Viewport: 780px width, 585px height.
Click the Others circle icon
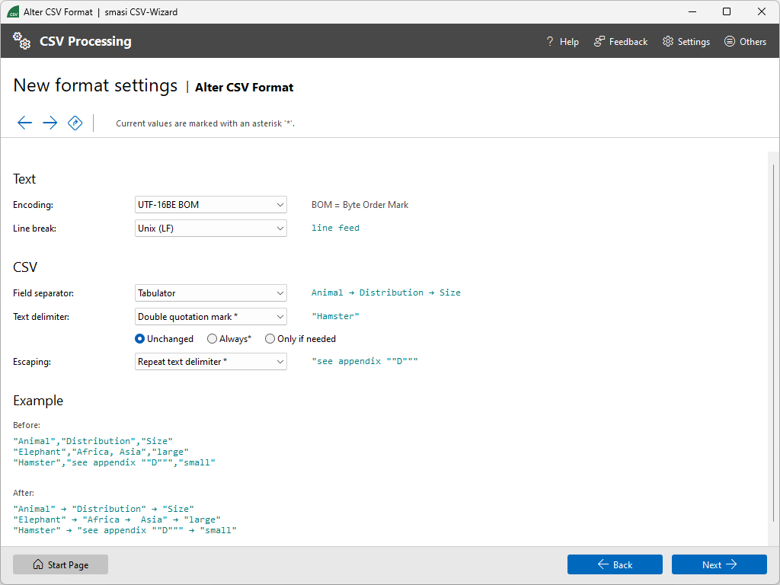point(729,41)
